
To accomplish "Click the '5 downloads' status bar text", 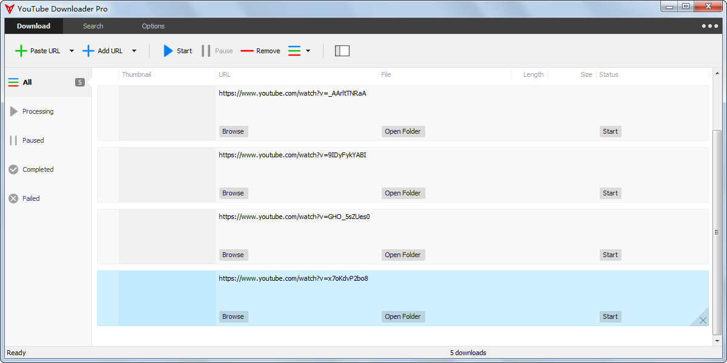I will [468, 353].
